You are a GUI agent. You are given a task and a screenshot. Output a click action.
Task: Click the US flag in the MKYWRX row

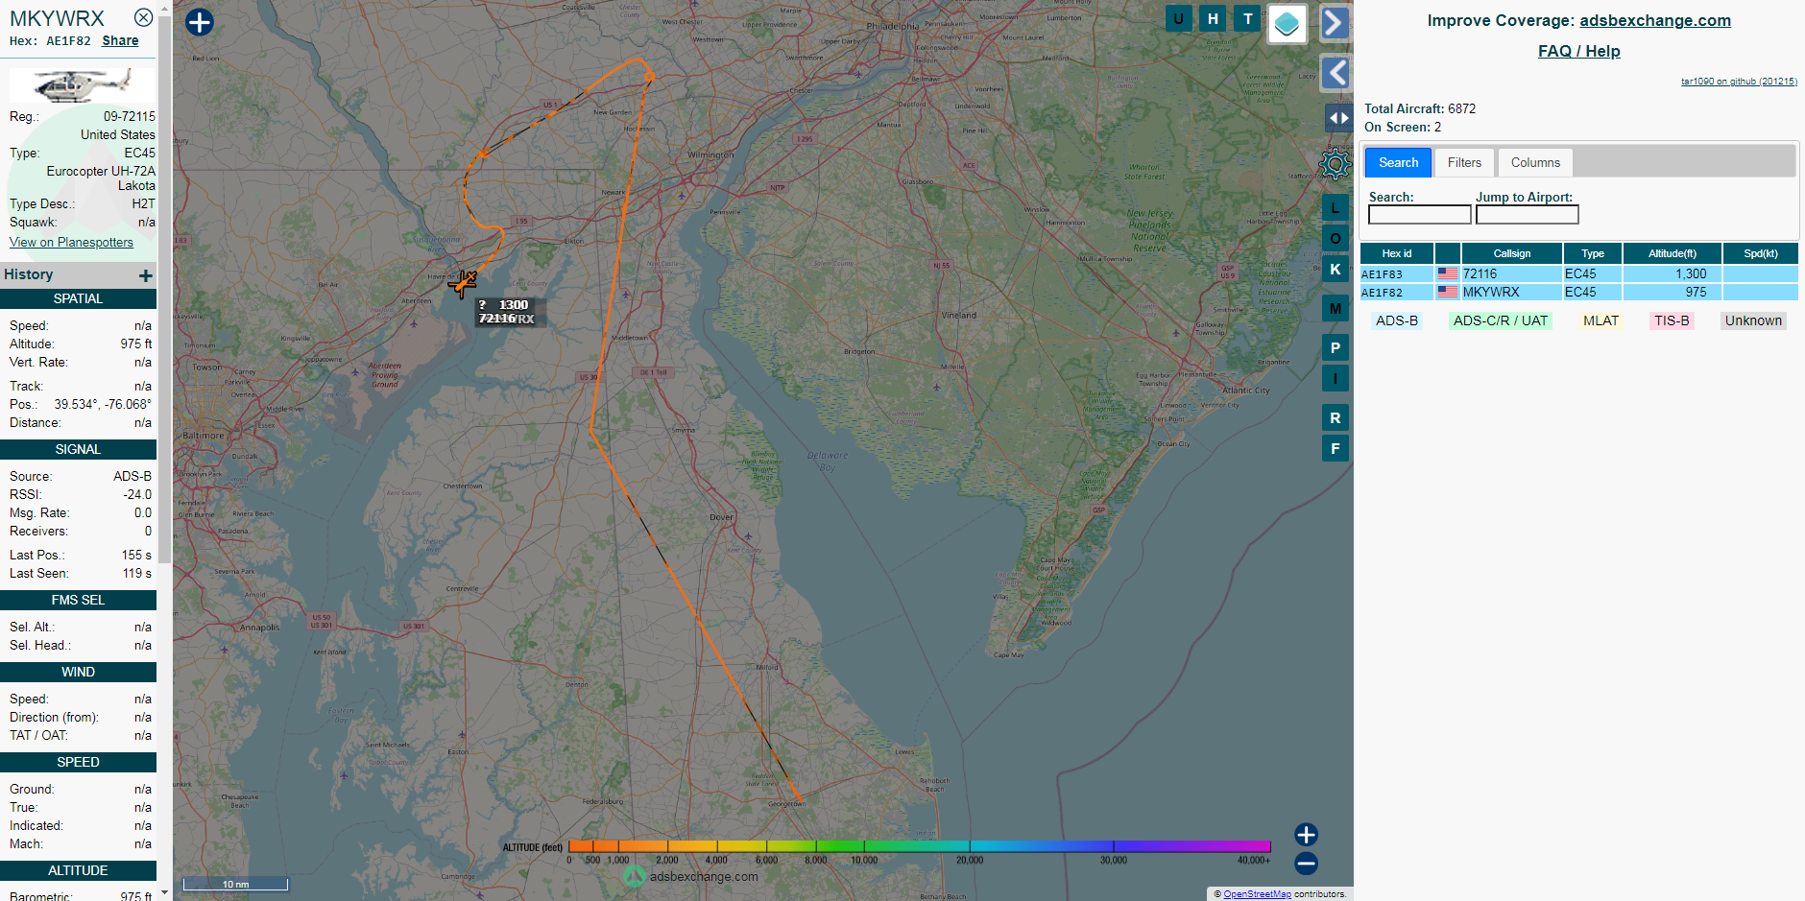coord(1448,293)
